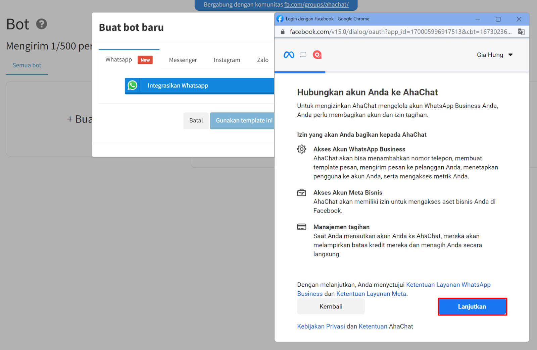Image resolution: width=537 pixels, height=350 pixels.
Task: Click the create new bot card
Action: tap(49, 119)
